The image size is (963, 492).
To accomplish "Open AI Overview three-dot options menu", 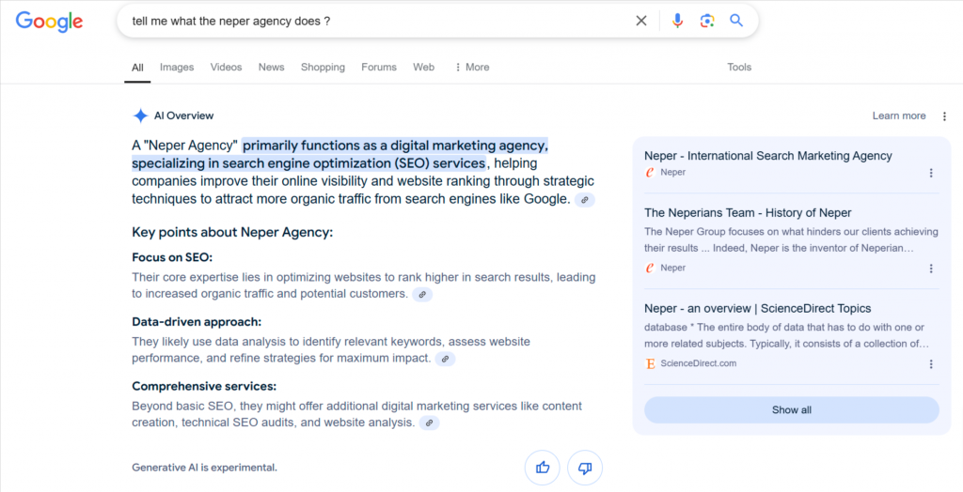I will click(x=944, y=115).
